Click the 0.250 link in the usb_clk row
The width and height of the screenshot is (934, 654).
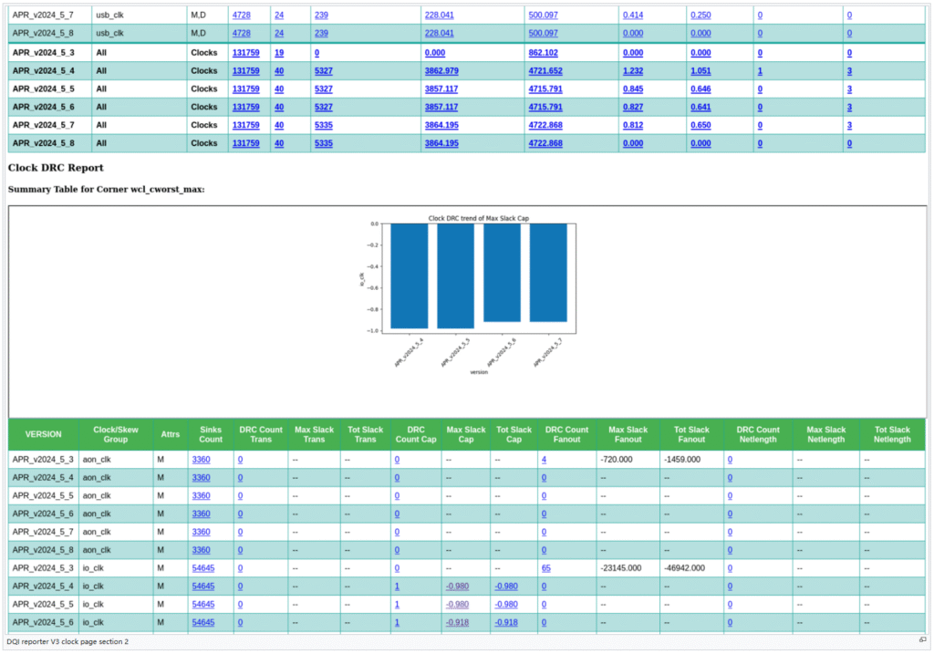click(x=700, y=16)
